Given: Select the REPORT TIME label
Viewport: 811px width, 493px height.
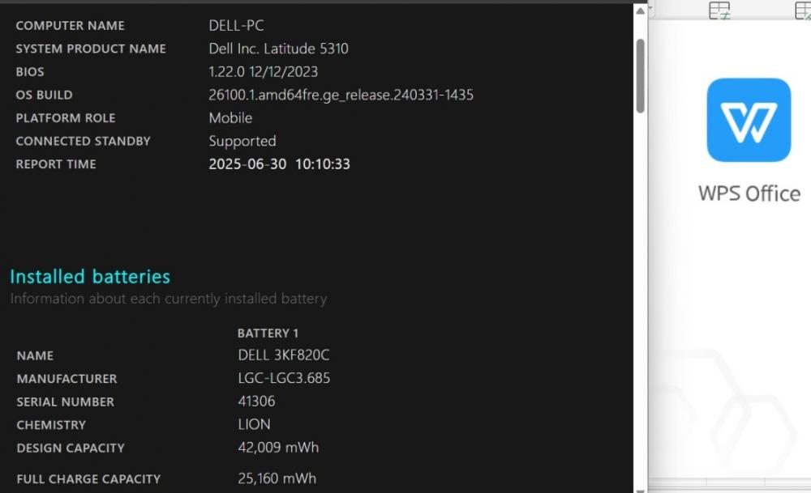Looking at the screenshot, I should pyautogui.click(x=56, y=164).
